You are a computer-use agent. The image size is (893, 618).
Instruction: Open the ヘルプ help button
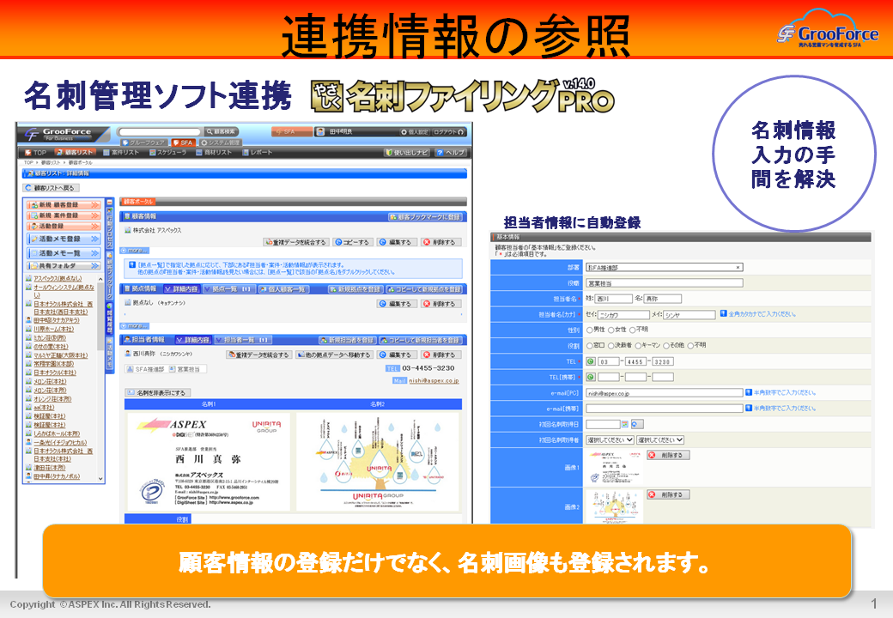451,153
